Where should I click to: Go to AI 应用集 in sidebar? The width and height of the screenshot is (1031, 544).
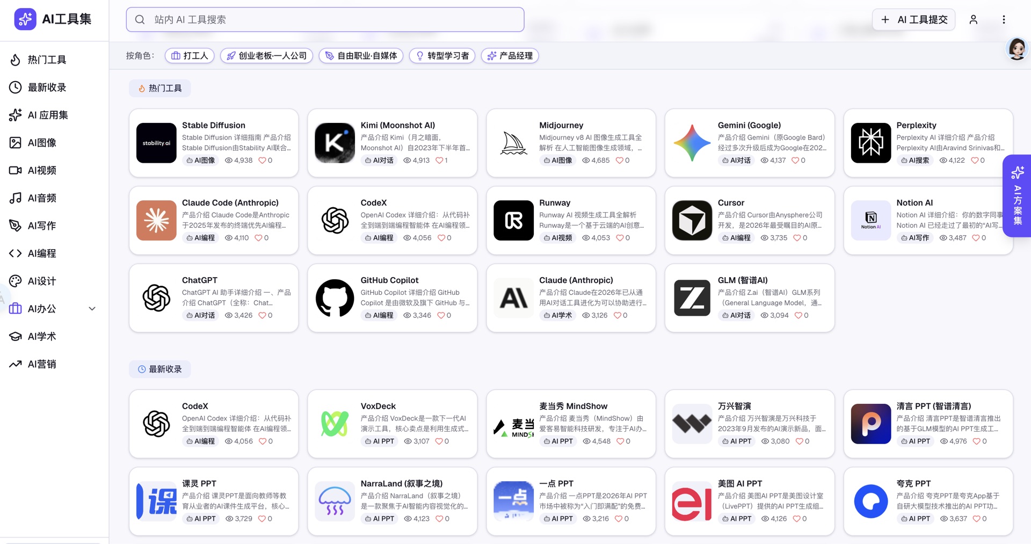(54, 115)
